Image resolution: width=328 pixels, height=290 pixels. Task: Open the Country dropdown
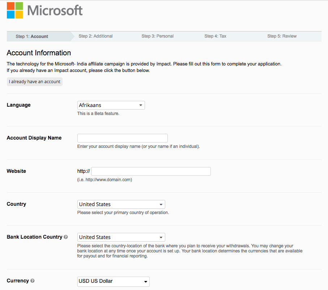121,204
